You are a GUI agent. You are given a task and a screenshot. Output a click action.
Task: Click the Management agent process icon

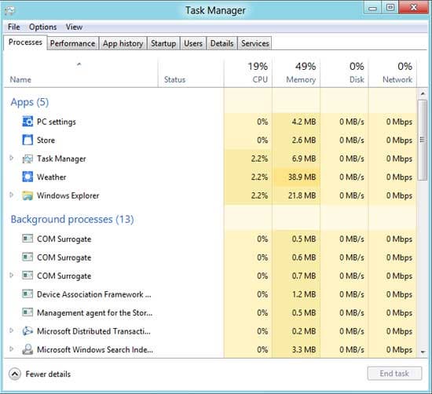point(27,312)
